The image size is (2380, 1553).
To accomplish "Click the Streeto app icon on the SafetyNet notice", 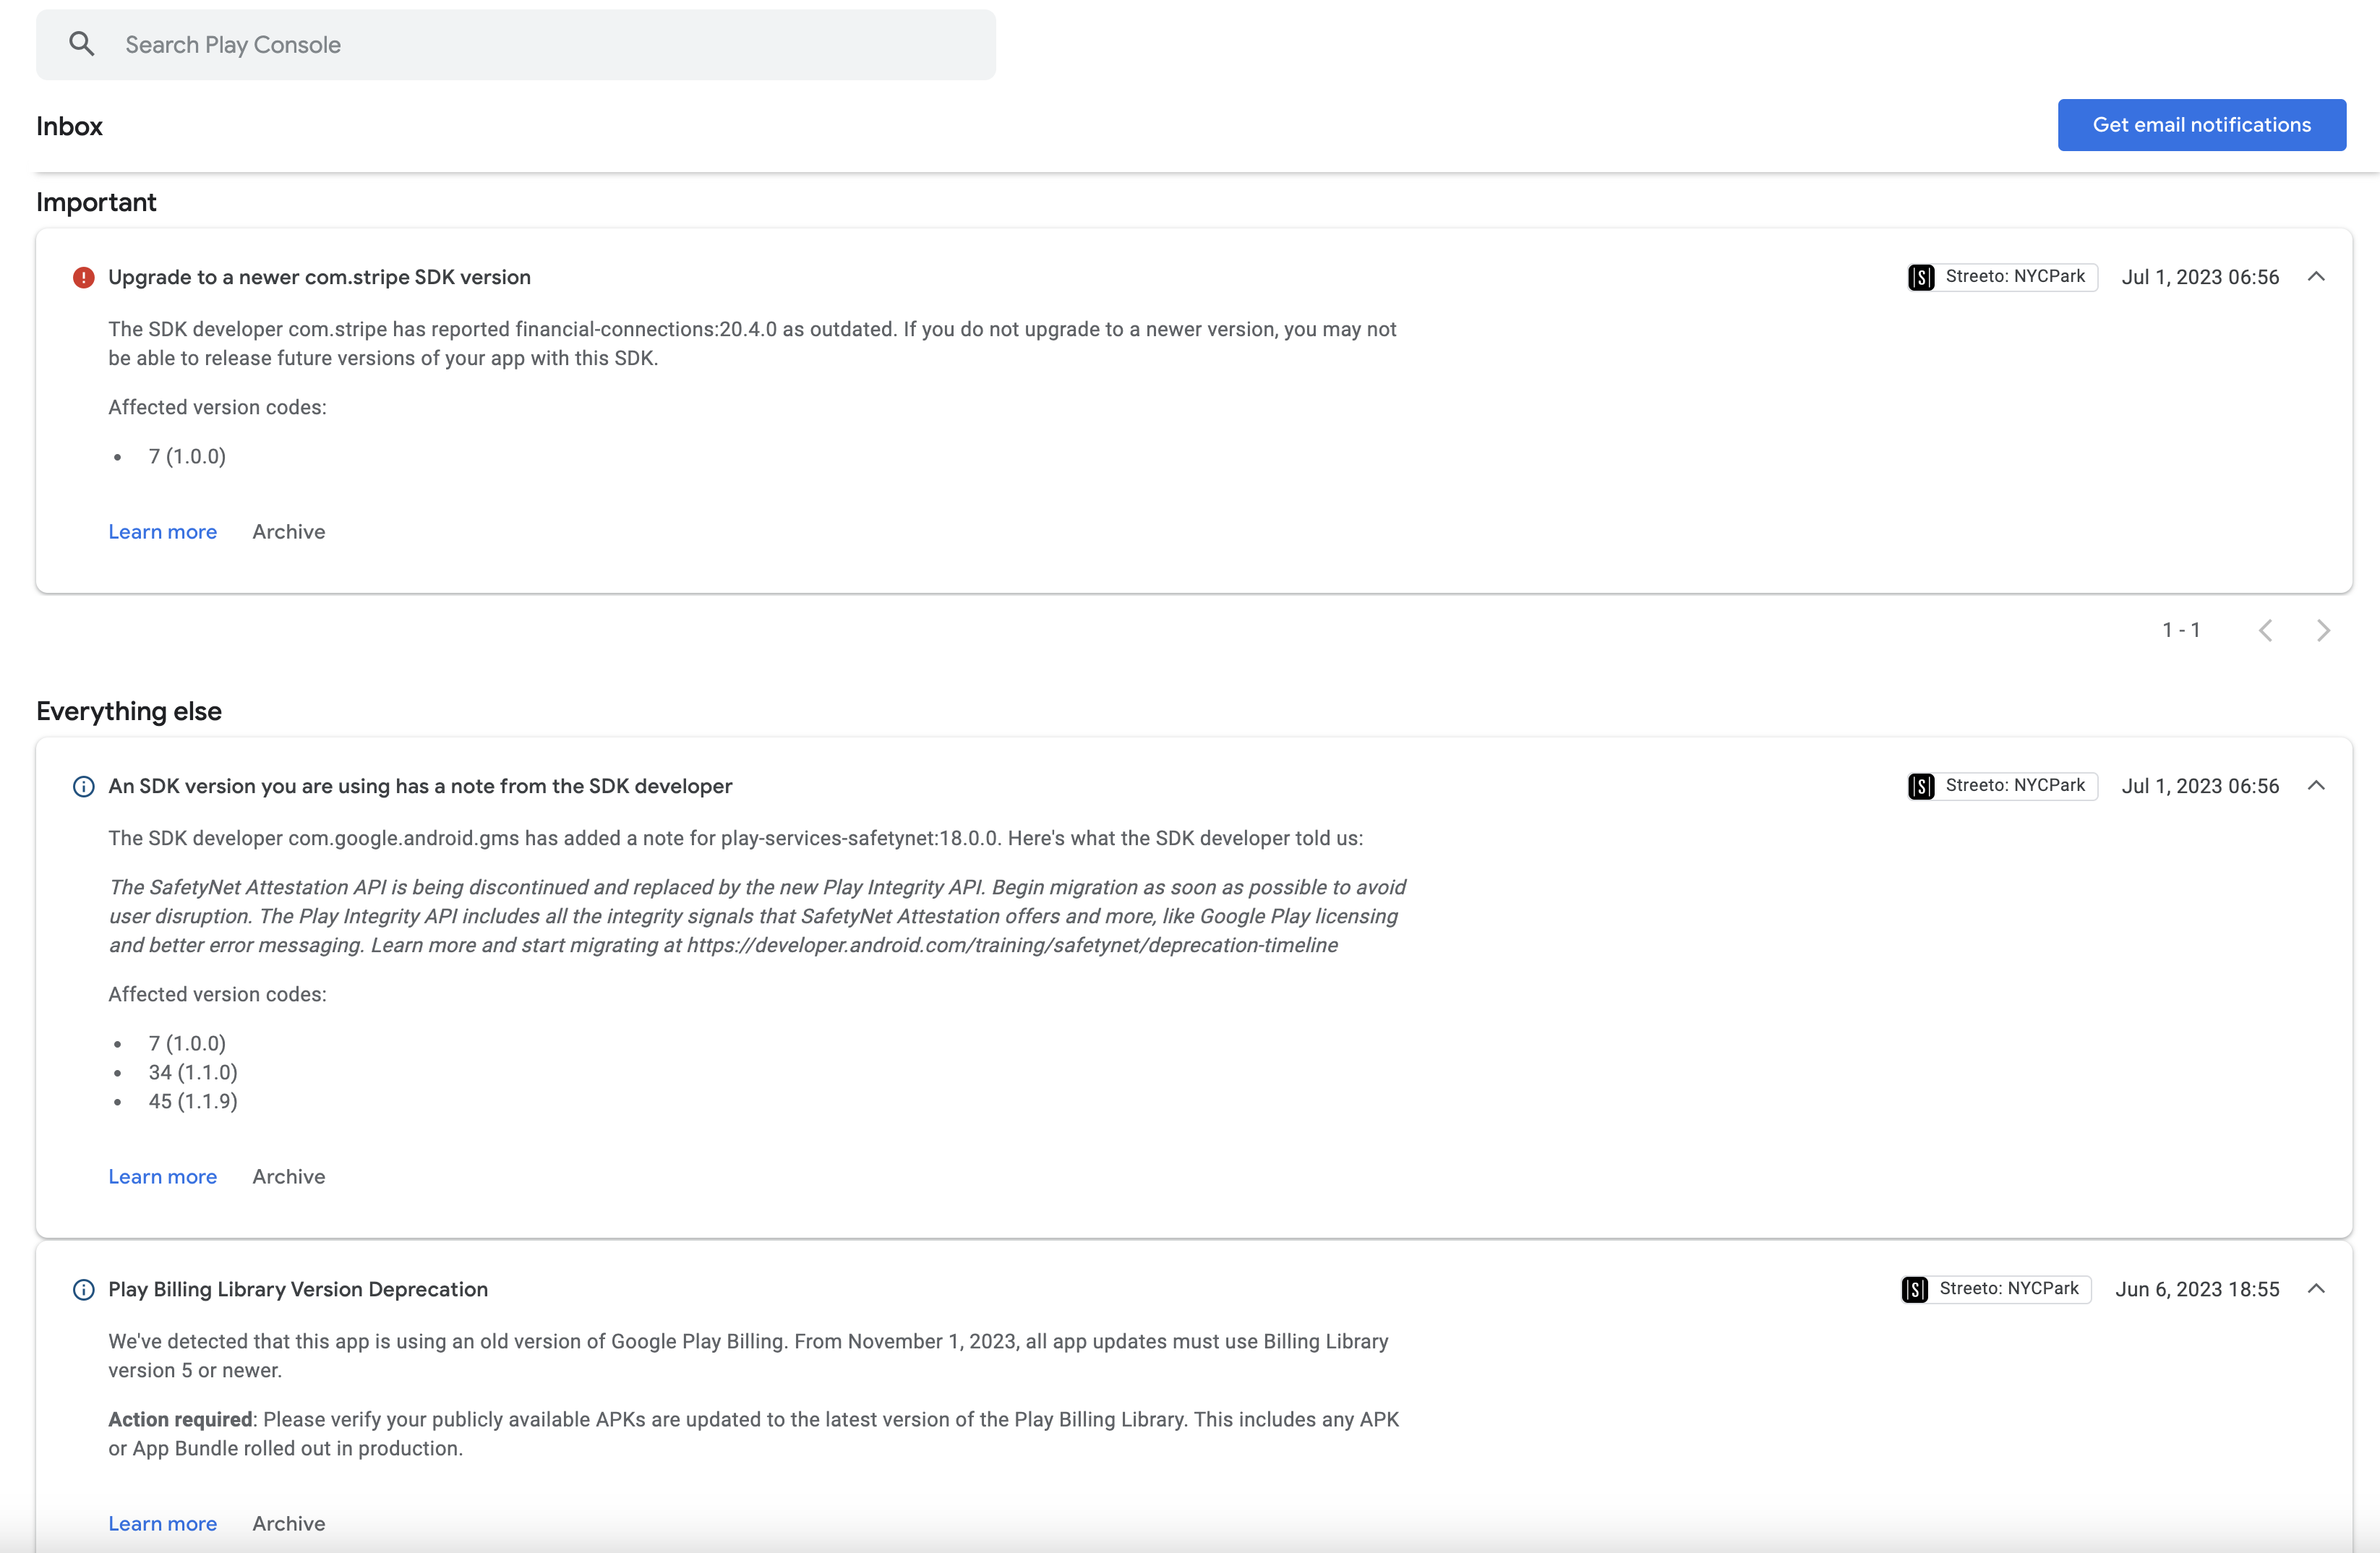I will [1921, 786].
